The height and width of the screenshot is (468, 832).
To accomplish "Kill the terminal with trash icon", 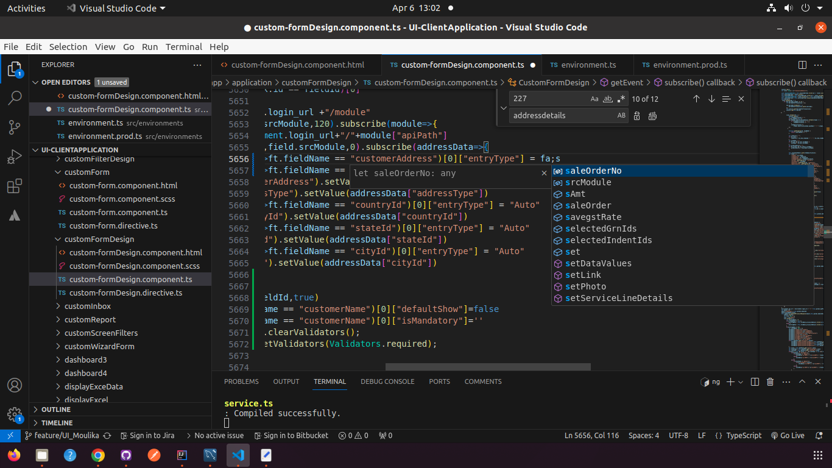I will [x=770, y=382].
